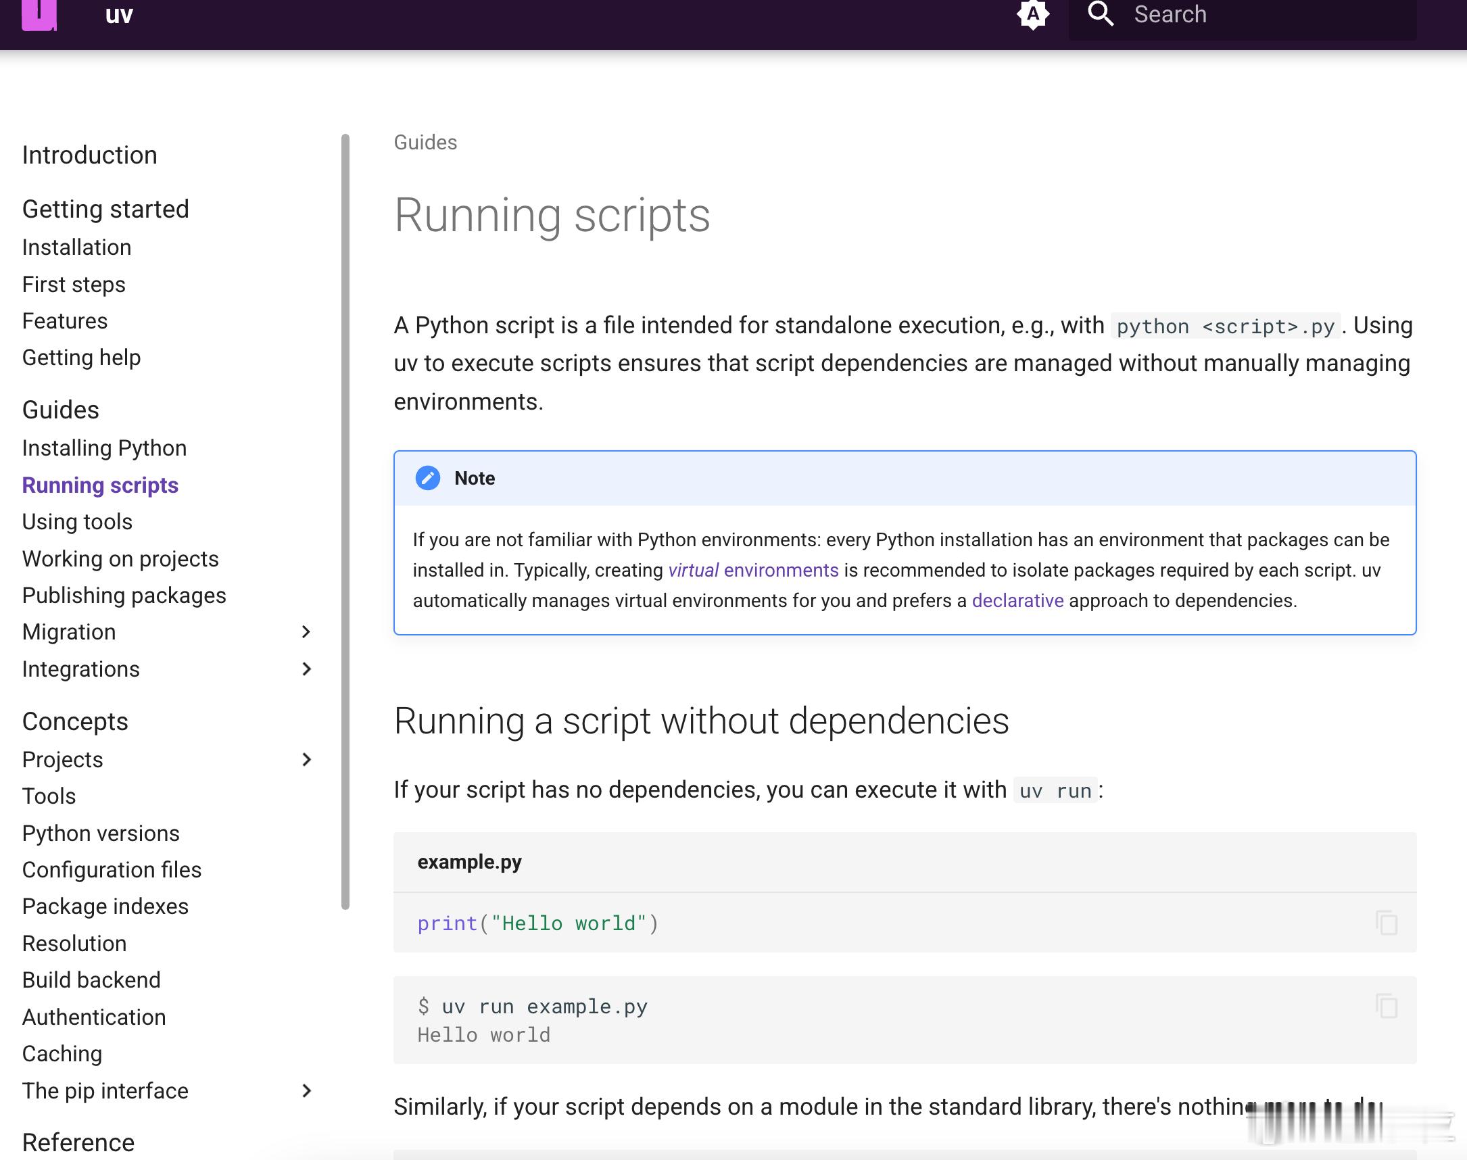The image size is (1467, 1160).
Task: Click the search magnifier icon
Action: 1101,14
